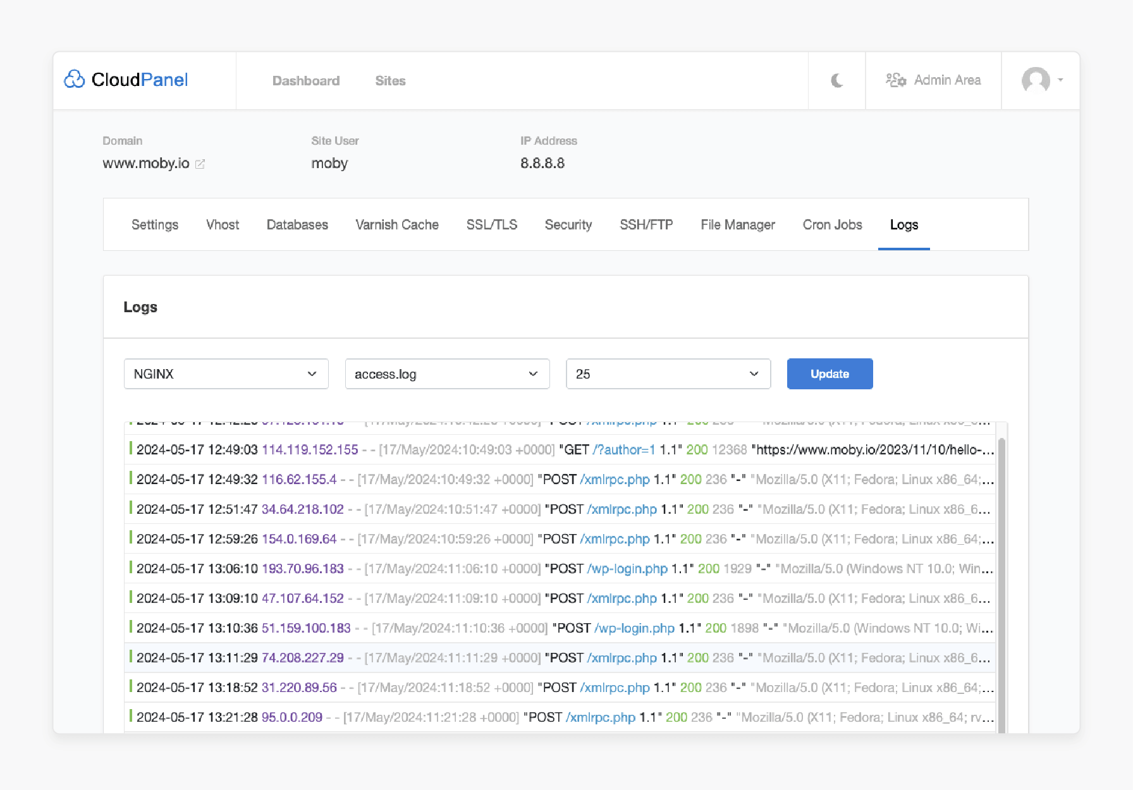Click log entry IP 154.0.169.64
This screenshot has height=790, width=1133.
[x=299, y=539]
